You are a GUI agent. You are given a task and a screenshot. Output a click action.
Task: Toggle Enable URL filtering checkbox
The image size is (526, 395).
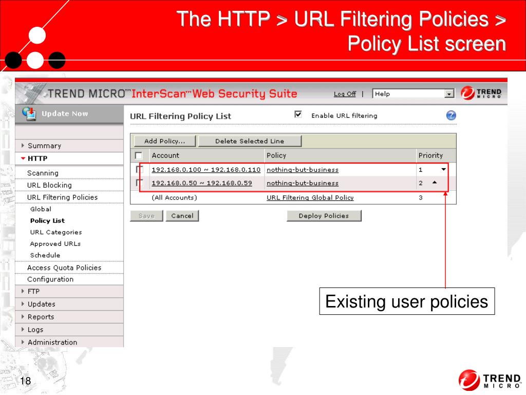[x=298, y=115]
